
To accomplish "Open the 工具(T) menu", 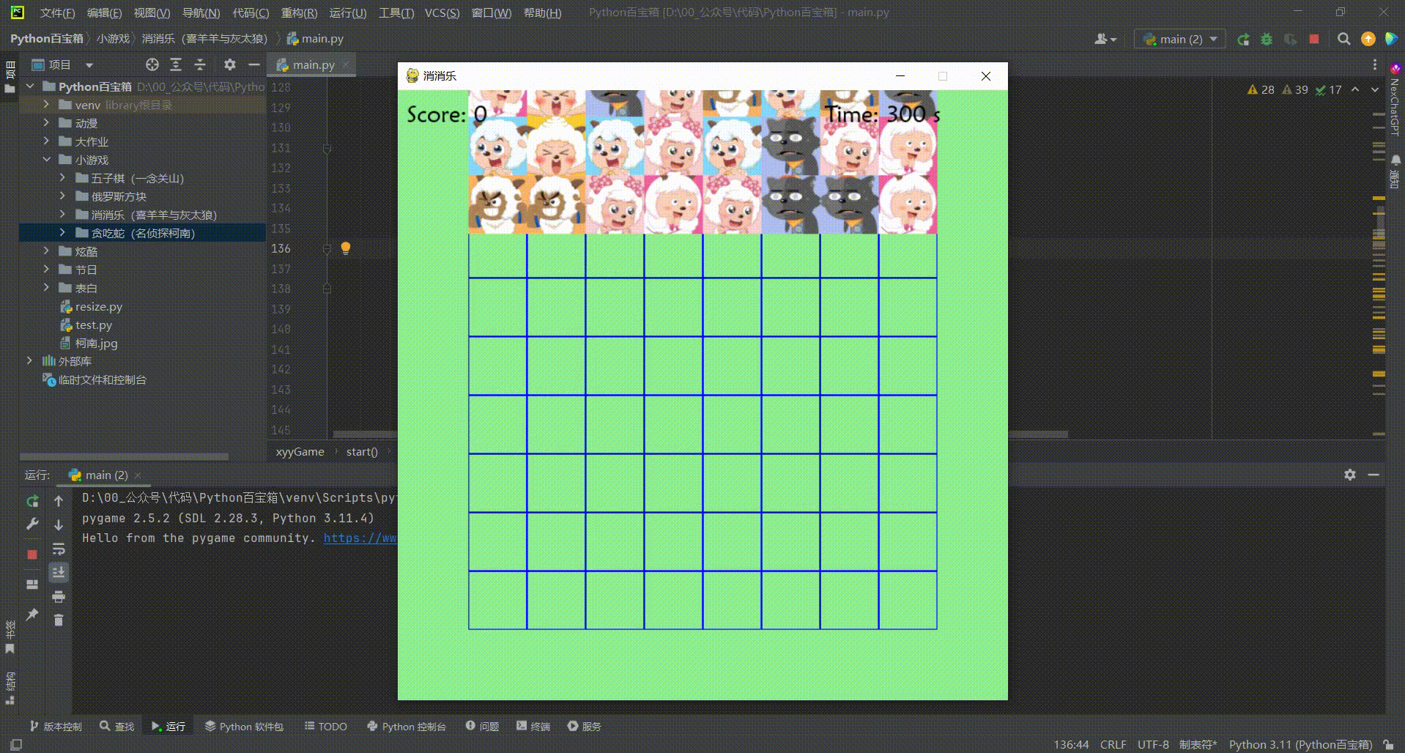I will (x=396, y=13).
